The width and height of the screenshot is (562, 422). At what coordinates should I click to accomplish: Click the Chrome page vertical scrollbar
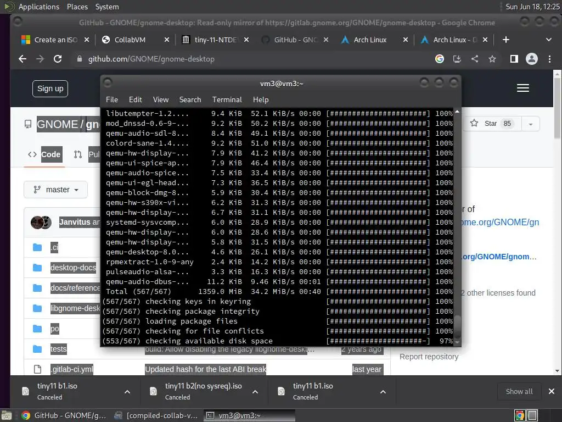(557, 108)
